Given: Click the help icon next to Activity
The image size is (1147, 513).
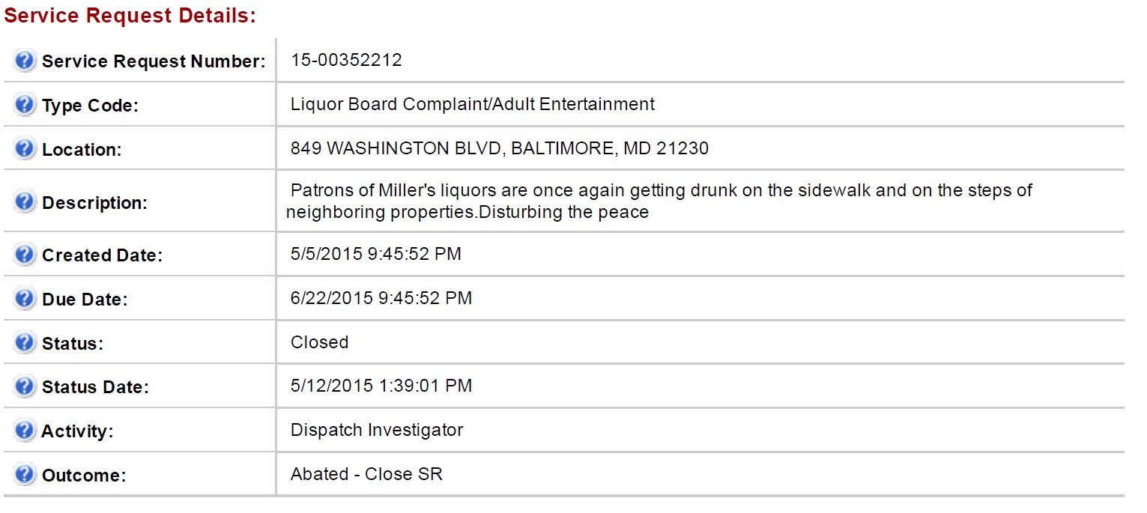Looking at the screenshot, I should tap(25, 430).
